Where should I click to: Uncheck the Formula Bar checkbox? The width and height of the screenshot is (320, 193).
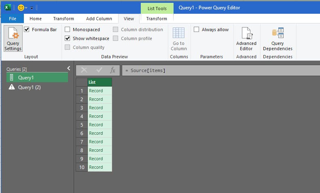click(x=27, y=30)
